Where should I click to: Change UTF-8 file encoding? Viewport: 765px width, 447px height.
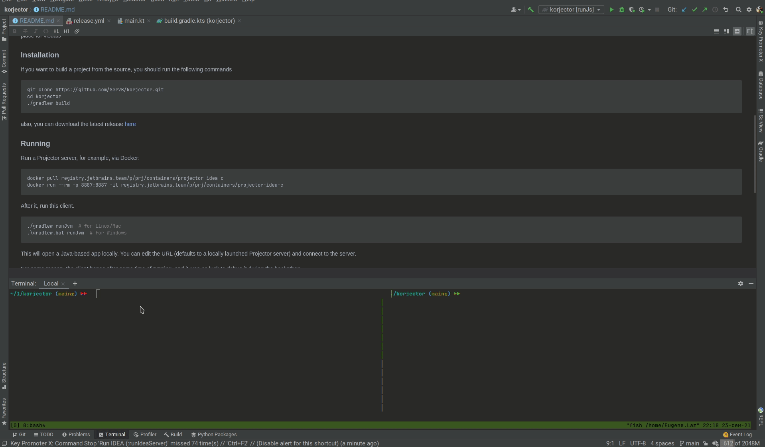(x=638, y=443)
